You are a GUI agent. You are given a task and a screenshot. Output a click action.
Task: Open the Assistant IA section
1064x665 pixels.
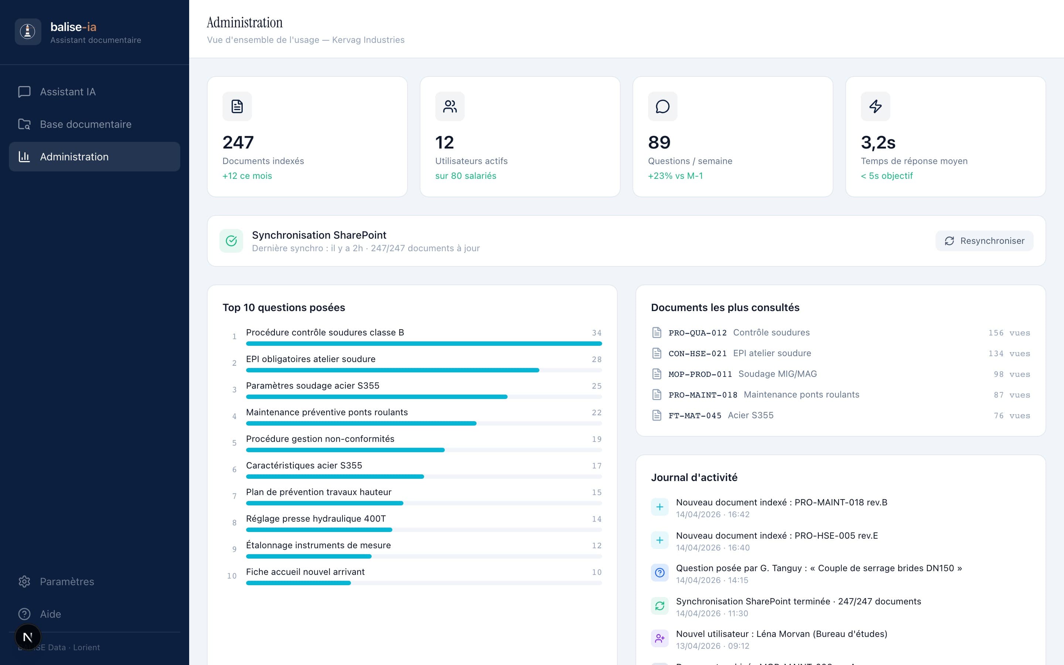(67, 92)
